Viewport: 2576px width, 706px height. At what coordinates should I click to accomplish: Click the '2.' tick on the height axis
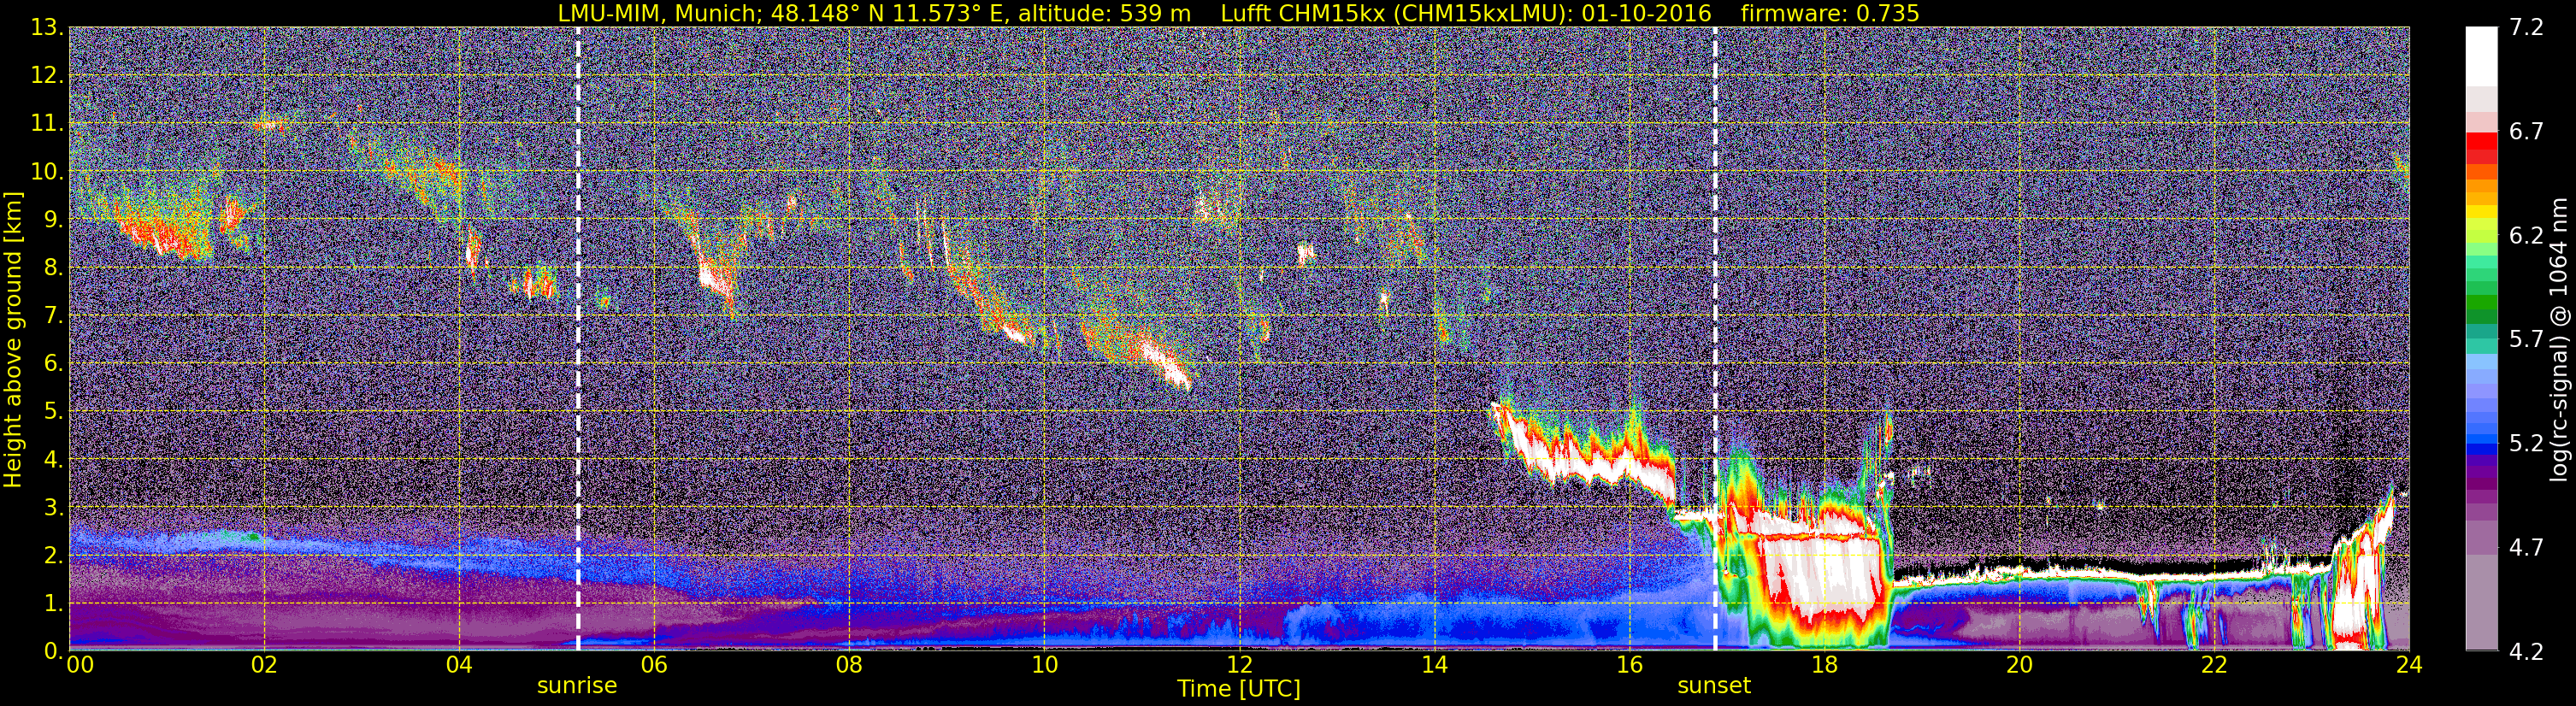click(52, 555)
